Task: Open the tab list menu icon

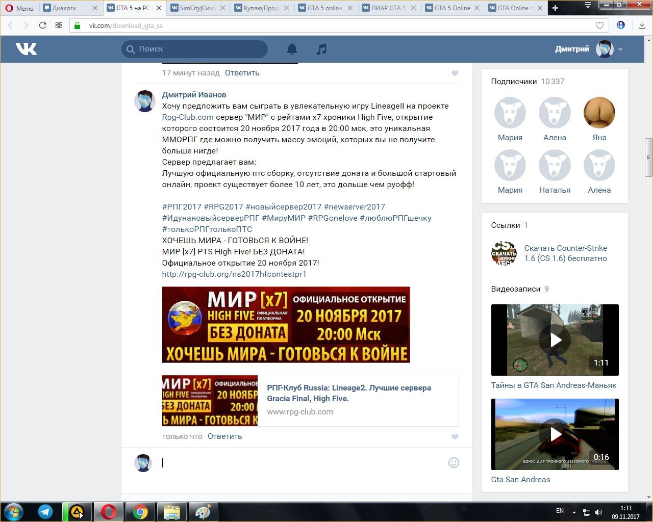Action: coord(588,6)
